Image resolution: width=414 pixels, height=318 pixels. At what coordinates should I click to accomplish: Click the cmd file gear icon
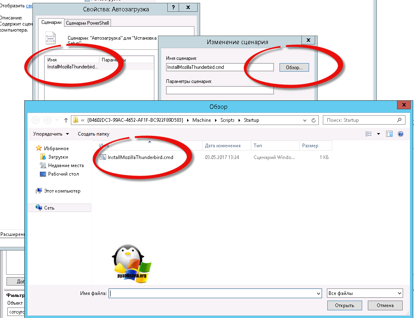[103, 157]
